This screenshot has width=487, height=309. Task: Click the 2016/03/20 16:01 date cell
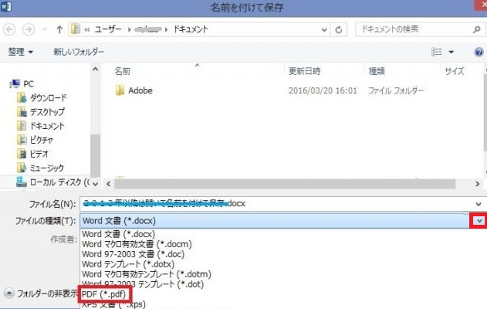(x=323, y=90)
